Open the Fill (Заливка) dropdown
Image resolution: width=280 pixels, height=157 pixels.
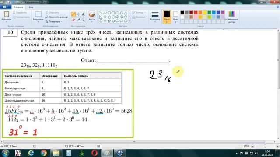pyautogui.click(x=139, y=17)
